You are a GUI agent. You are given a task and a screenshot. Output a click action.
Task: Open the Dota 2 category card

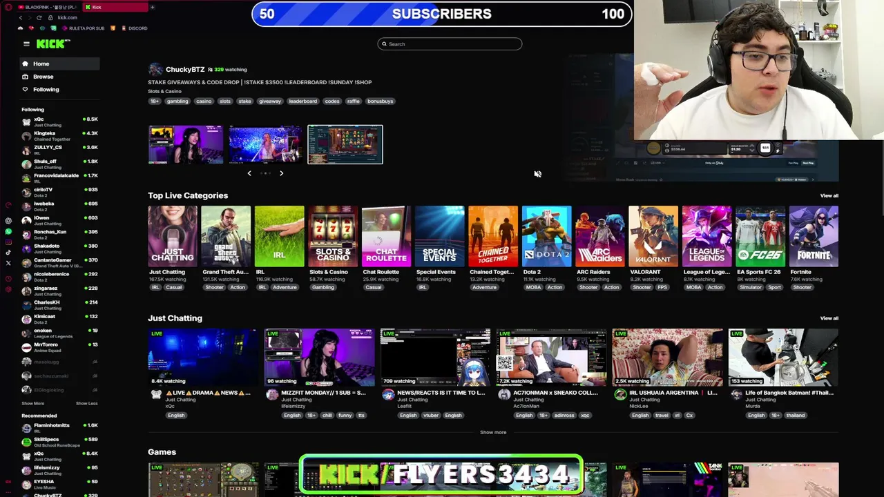click(x=546, y=236)
